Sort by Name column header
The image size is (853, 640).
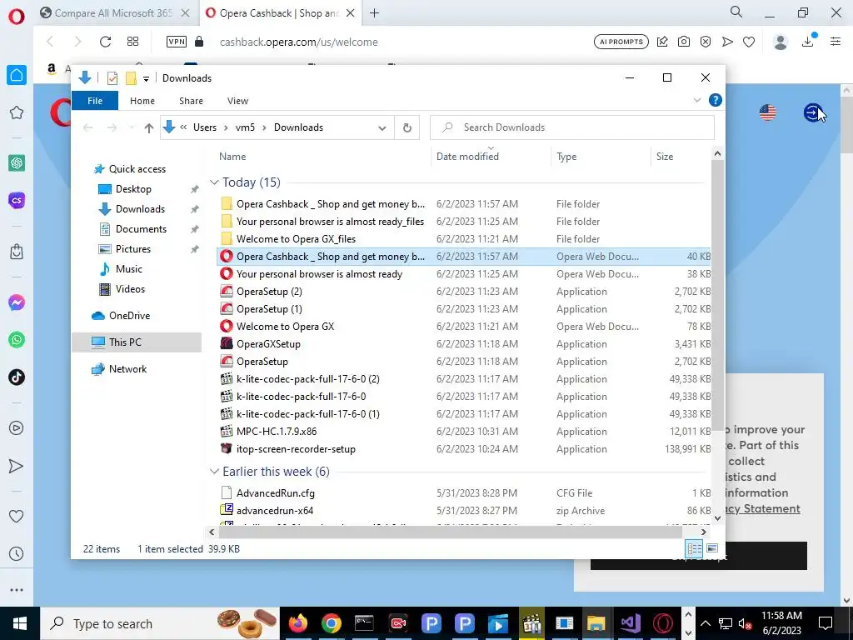click(232, 157)
